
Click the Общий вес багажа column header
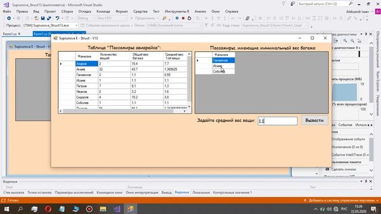pyautogui.click(x=147, y=56)
